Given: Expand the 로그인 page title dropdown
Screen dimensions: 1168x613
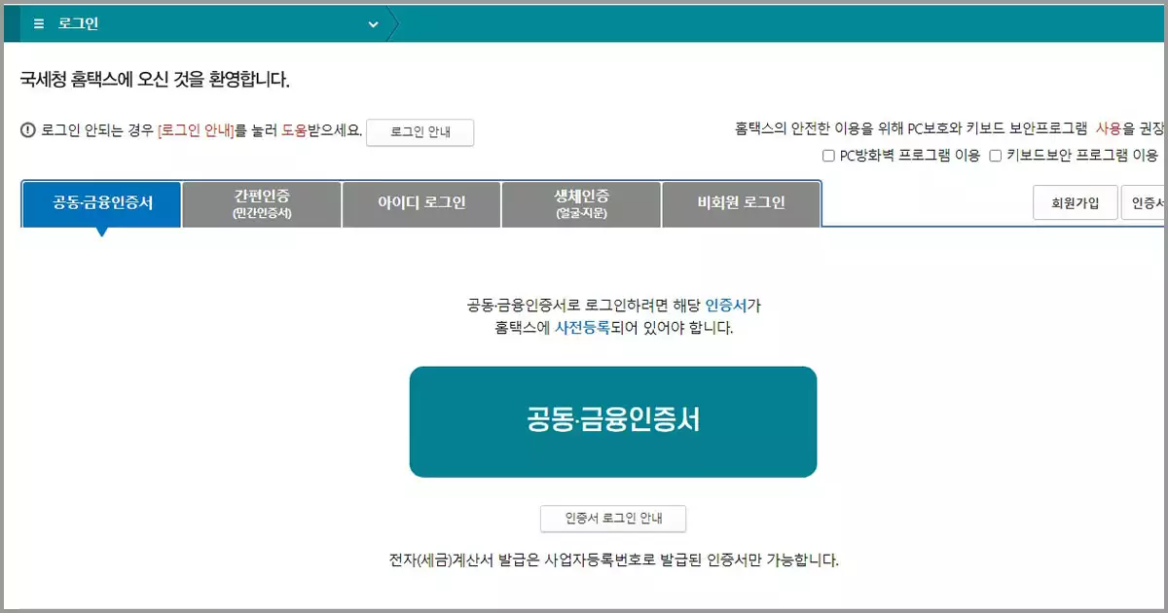Looking at the screenshot, I should pyautogui.click(x=373, y=23).
